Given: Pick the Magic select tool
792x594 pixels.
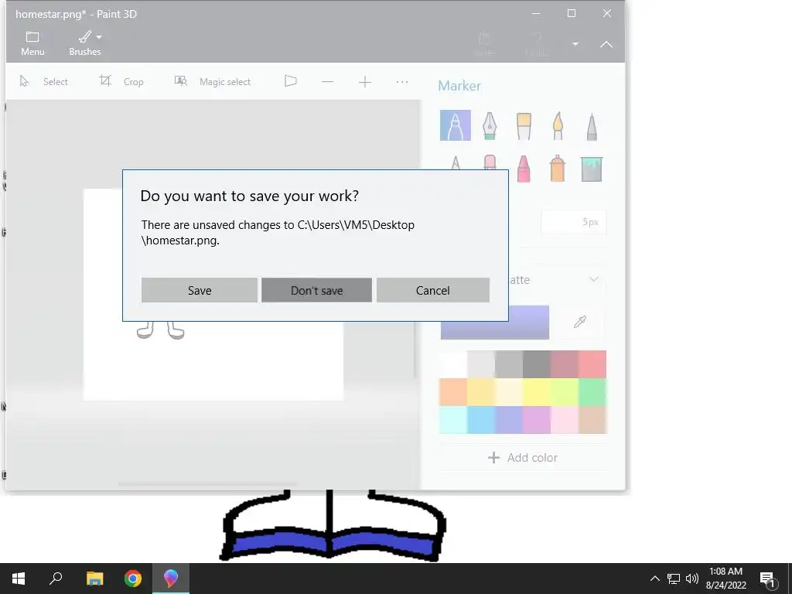Looking at the screenshot, I should (x=212, y=81).
